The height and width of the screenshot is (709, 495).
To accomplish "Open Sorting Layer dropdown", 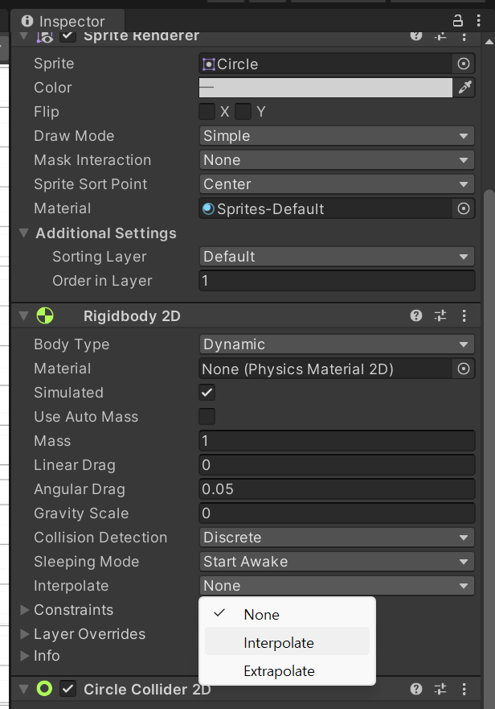I will tap(337, 257).
